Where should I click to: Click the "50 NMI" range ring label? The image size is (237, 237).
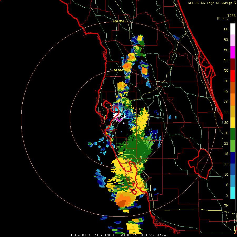[118, 70]
